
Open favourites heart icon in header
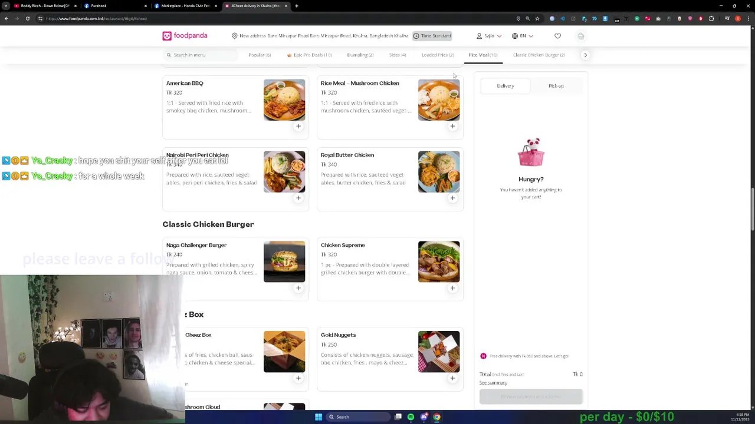pos(557,36)
